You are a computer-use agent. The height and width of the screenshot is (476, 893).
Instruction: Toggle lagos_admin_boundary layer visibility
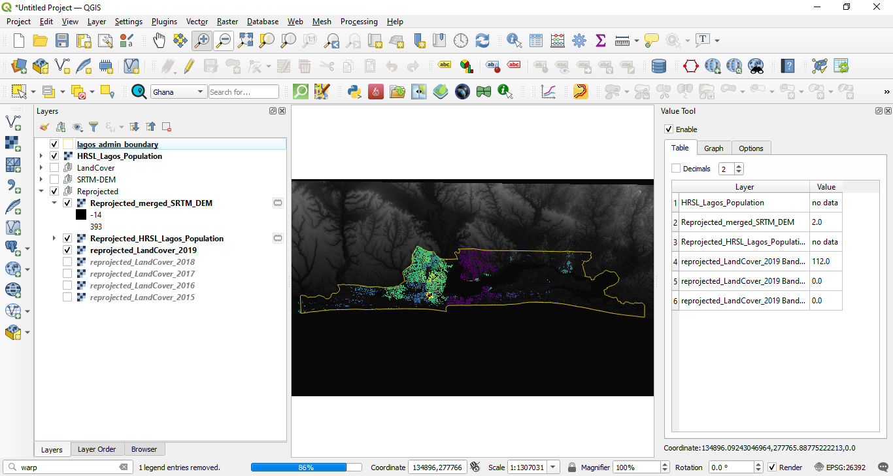54,144
